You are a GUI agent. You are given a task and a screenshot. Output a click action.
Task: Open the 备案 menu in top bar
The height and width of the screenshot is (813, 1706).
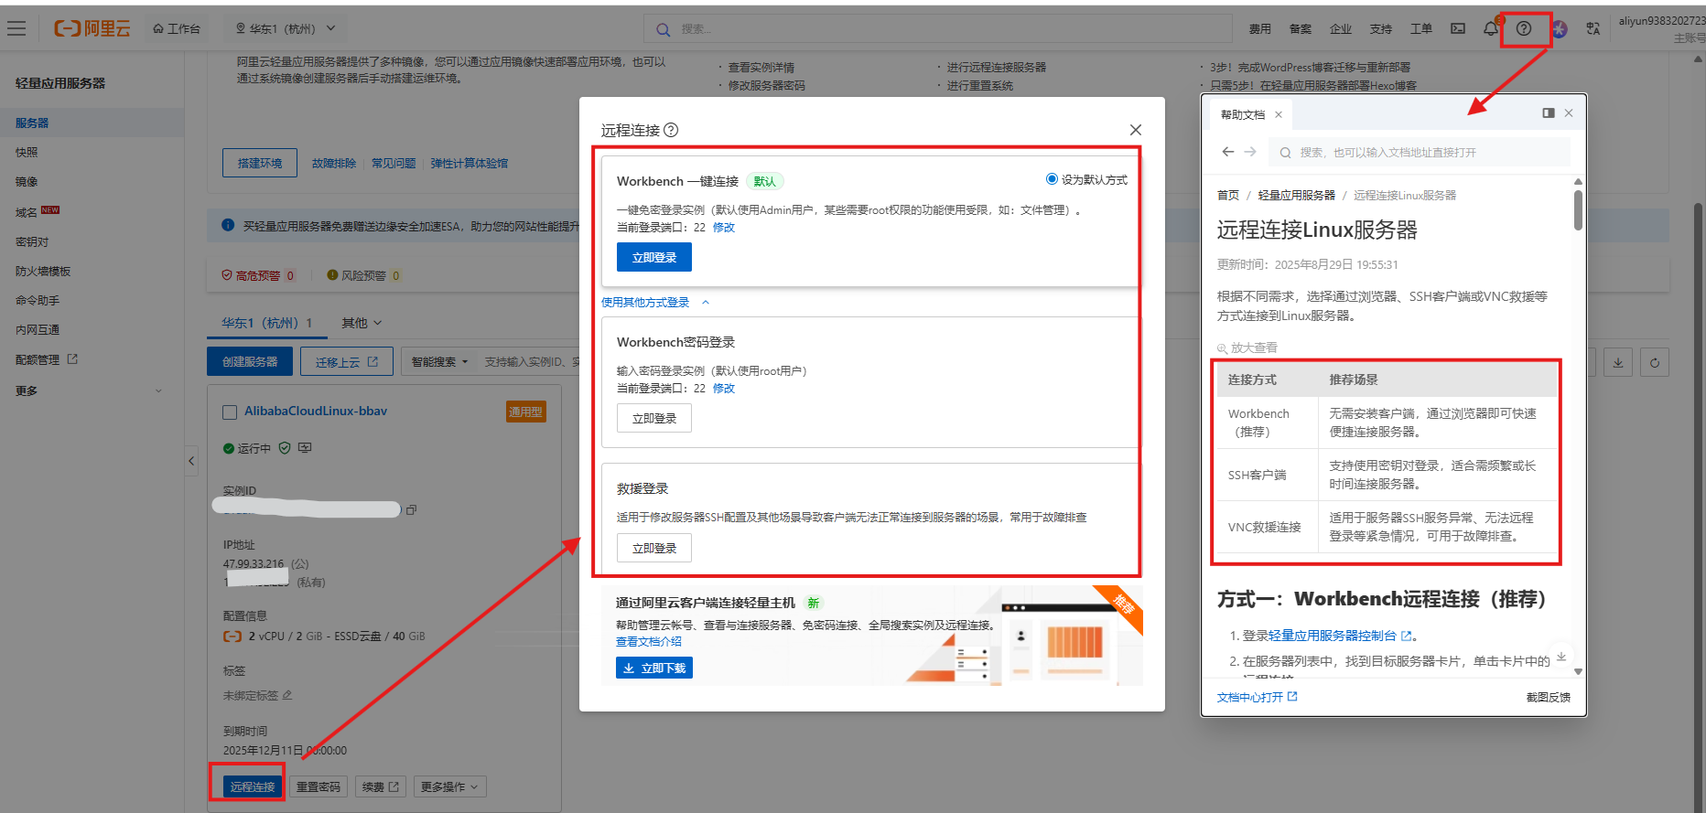tap(1300, 29)
